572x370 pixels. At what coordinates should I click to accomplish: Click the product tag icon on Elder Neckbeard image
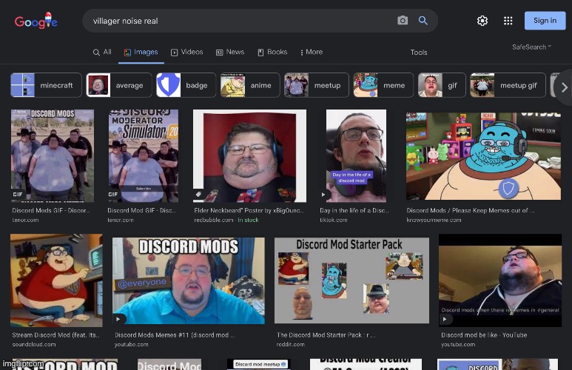[198, 194]
